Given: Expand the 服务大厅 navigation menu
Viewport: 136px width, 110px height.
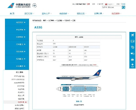Looking at the screenshot, I should 47,13.
